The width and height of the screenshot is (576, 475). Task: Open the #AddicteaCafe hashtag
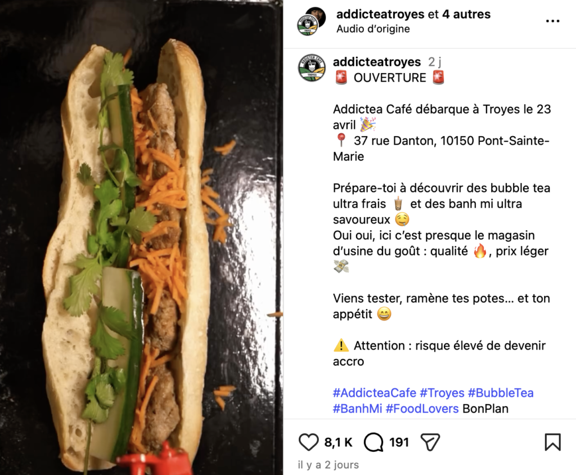click(374, 393)
